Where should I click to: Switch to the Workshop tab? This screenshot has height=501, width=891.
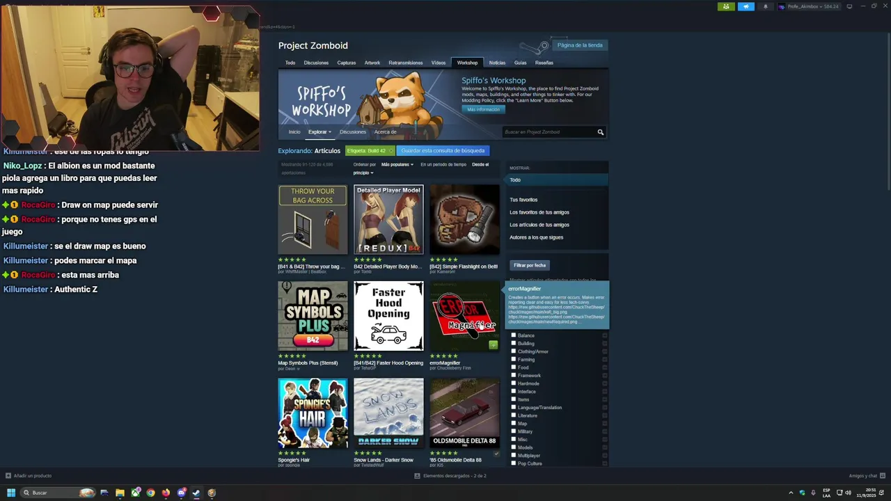[x=467, y=63]
